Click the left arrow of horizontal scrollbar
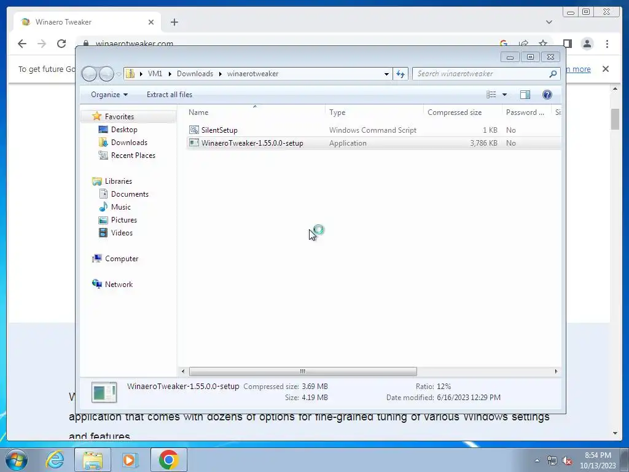The width and height of the screenshot is (629, 472). [x=183, y=371]
